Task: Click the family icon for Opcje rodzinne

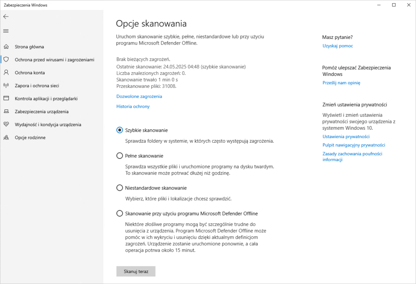Action: click(x=6, y=137)
